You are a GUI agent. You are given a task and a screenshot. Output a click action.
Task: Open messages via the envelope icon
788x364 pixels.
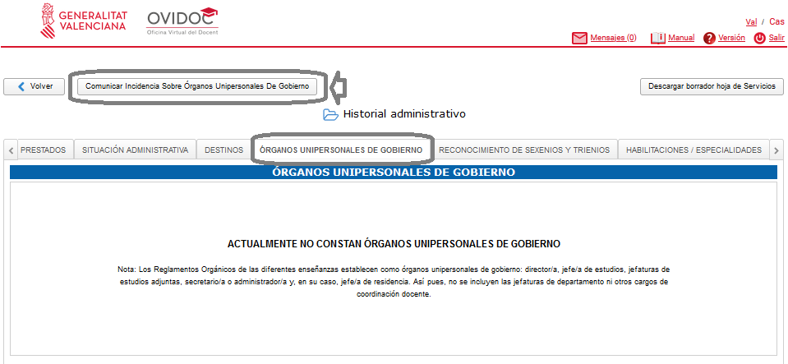point(579,38)
